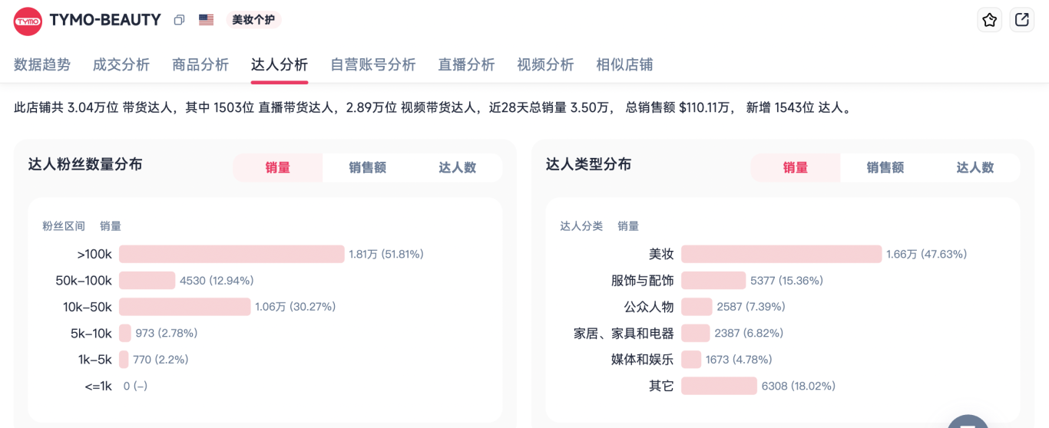
Task: Open shop in external link icon
Action: pos(1021,21)
